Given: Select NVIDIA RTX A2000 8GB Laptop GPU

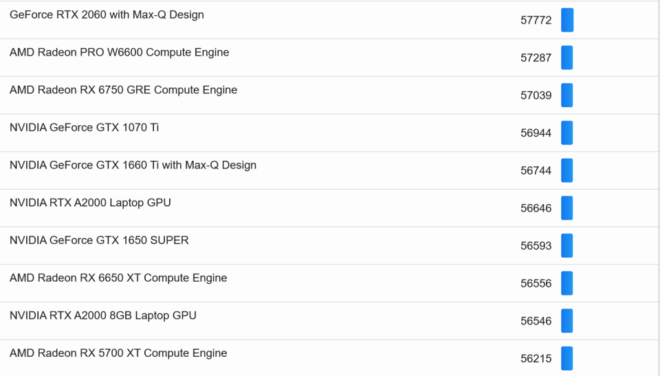Looking at the screenshot, I should coord(102,316).
